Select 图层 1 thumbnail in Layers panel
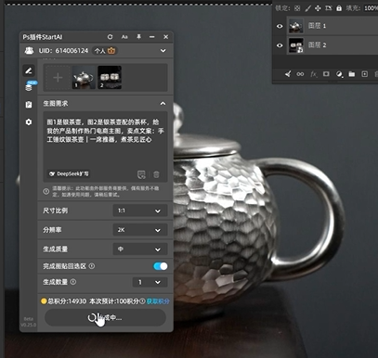Screen dimensions: 378x358 point(296,26)
